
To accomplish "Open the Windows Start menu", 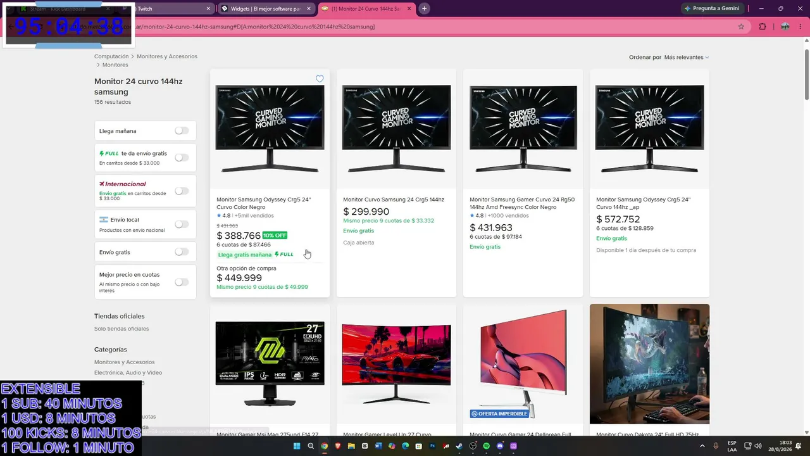I will click(x=297, y=446).
